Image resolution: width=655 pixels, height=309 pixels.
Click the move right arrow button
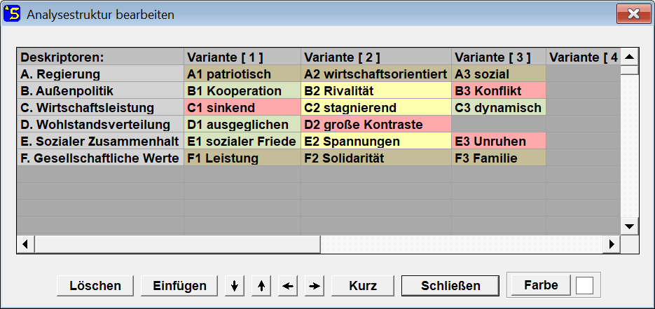click(x=315, y=286)
